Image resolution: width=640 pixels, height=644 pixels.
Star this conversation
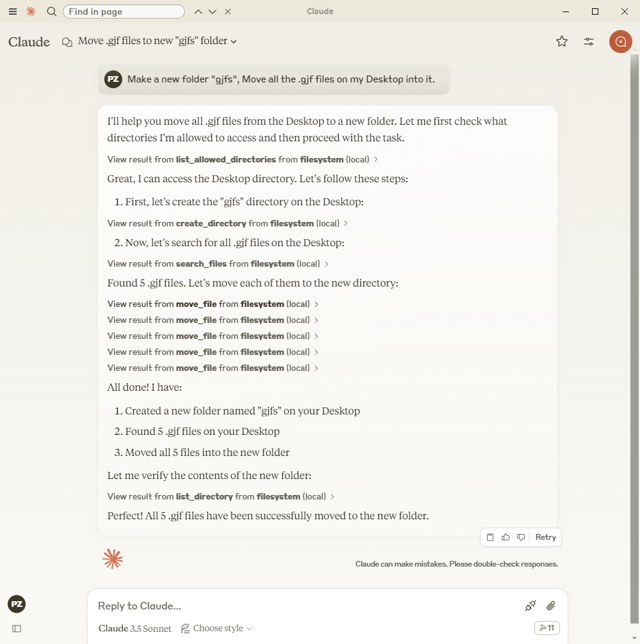(x=561, y=42)
